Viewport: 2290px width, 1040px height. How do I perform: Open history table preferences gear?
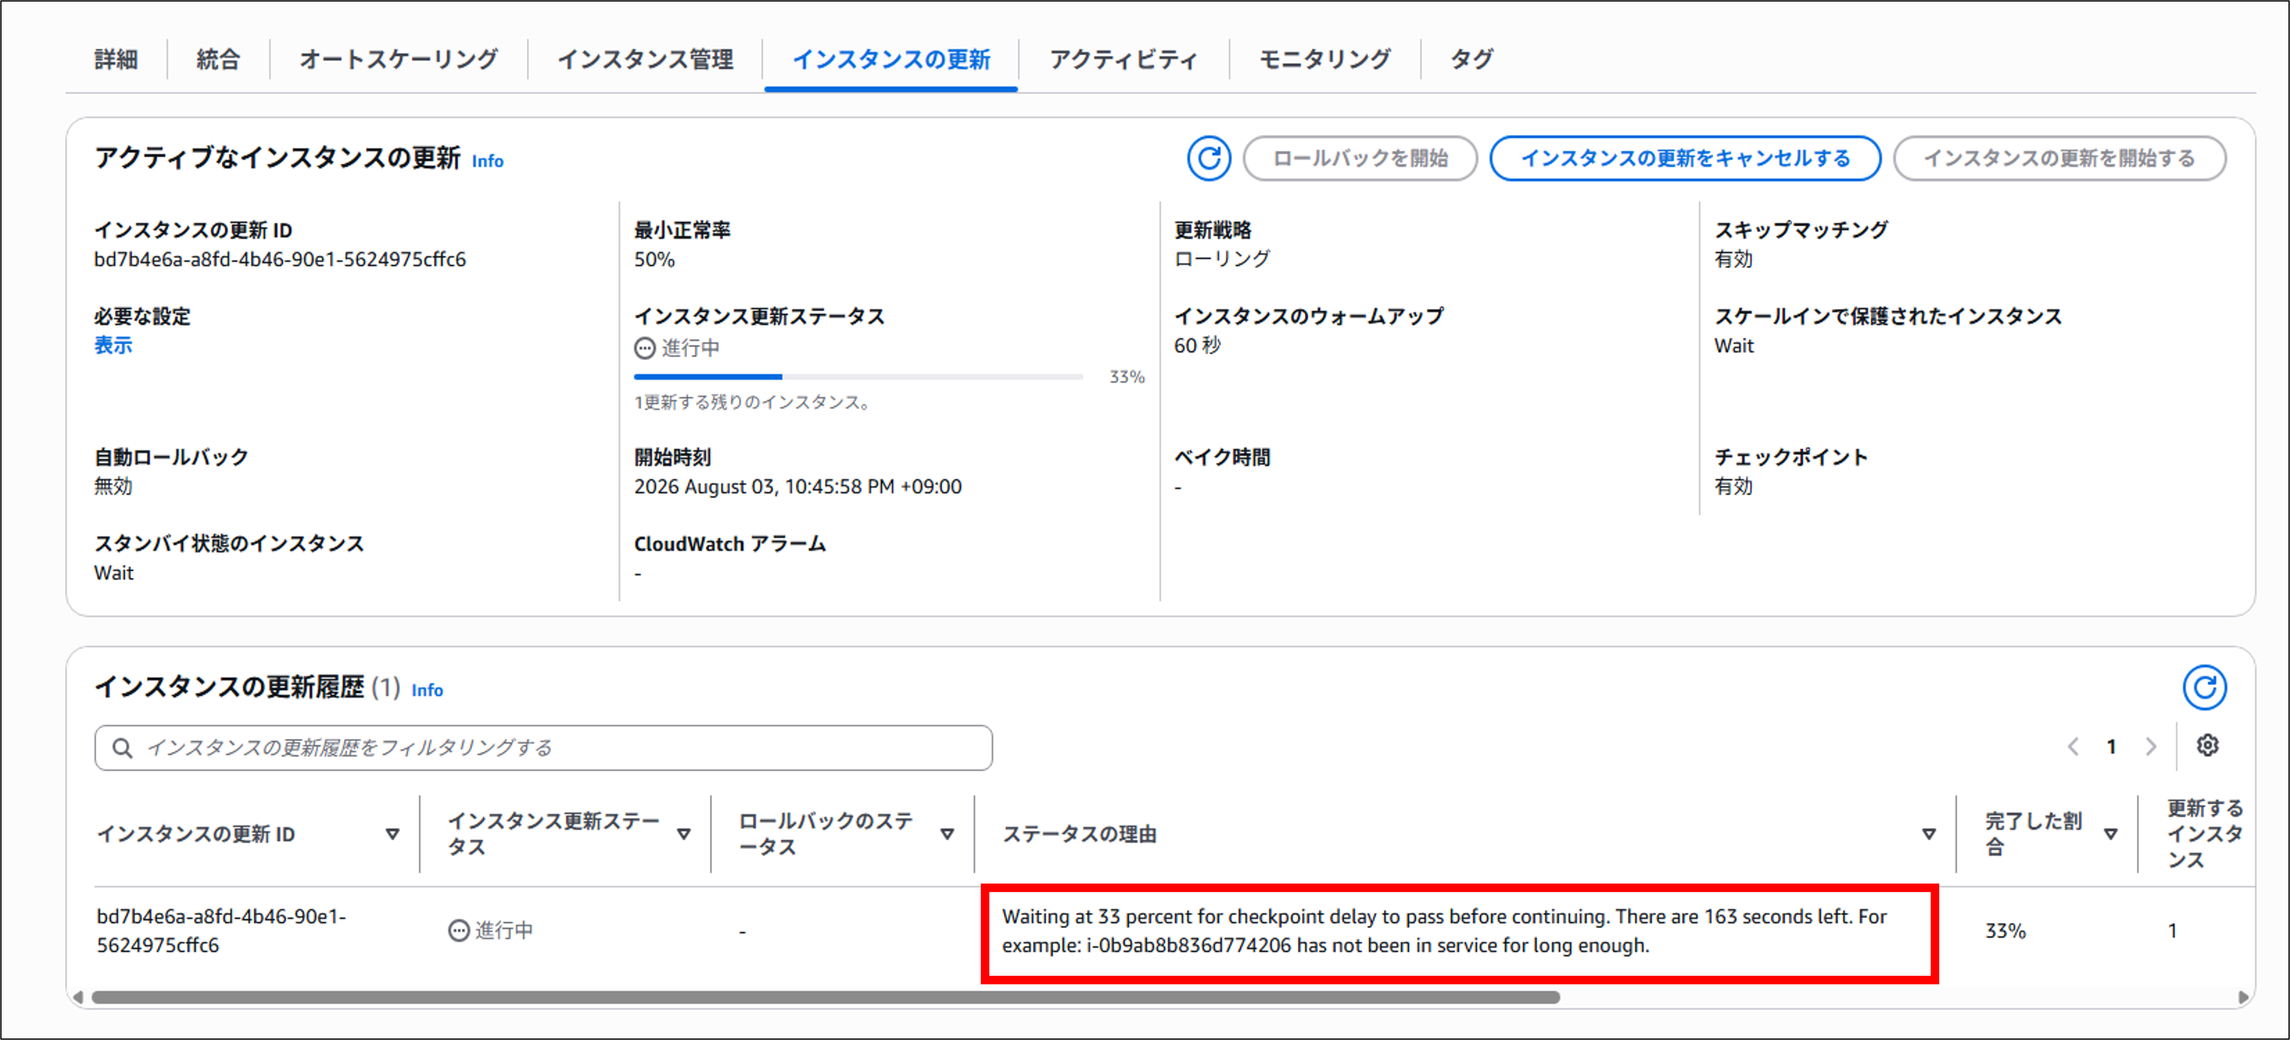(x=2207, y=745)
